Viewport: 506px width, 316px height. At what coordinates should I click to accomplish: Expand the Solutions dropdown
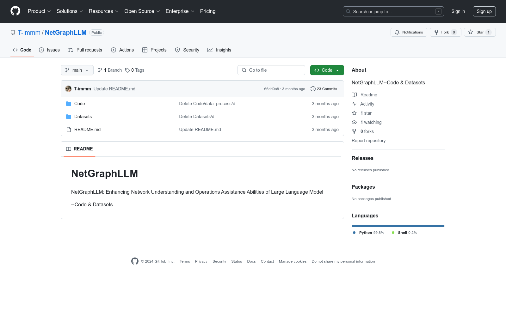tap(70, 11)
